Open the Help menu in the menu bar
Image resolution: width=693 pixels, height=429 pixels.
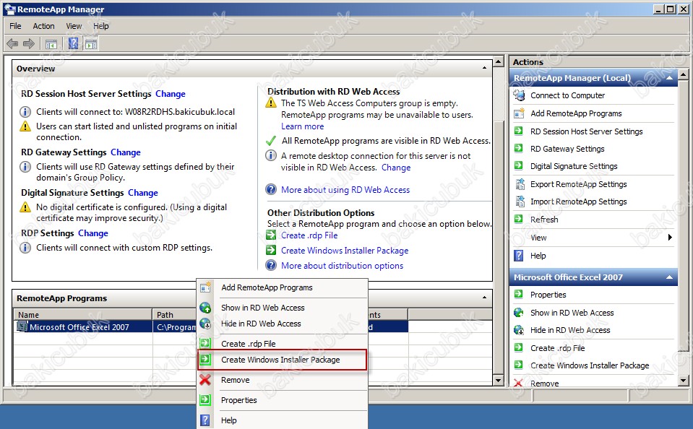[x=100, y=26]
